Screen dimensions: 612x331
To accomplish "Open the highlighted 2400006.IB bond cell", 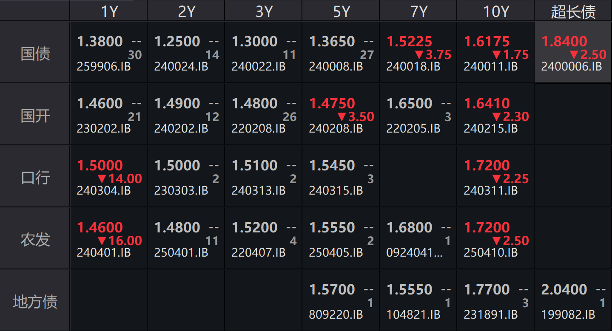I will (573, 52).
